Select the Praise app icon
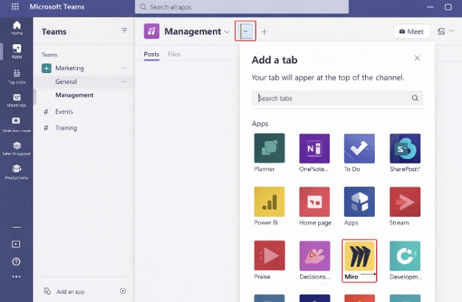Viewport: 462px width, 302px height. point(269,256)
